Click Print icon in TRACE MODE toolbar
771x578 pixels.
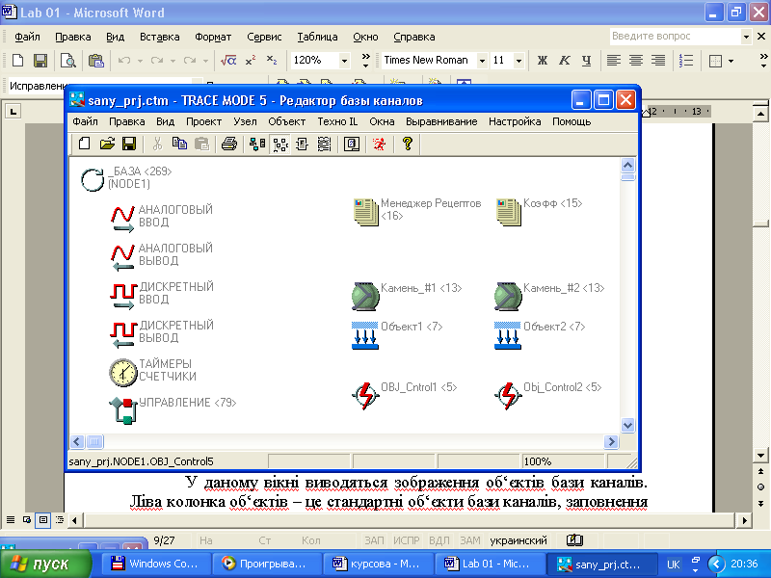(229, 144)
